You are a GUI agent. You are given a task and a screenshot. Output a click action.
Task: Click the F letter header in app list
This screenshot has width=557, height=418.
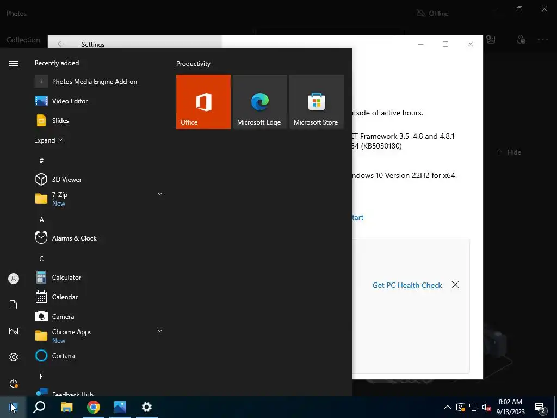coord(41,376)
